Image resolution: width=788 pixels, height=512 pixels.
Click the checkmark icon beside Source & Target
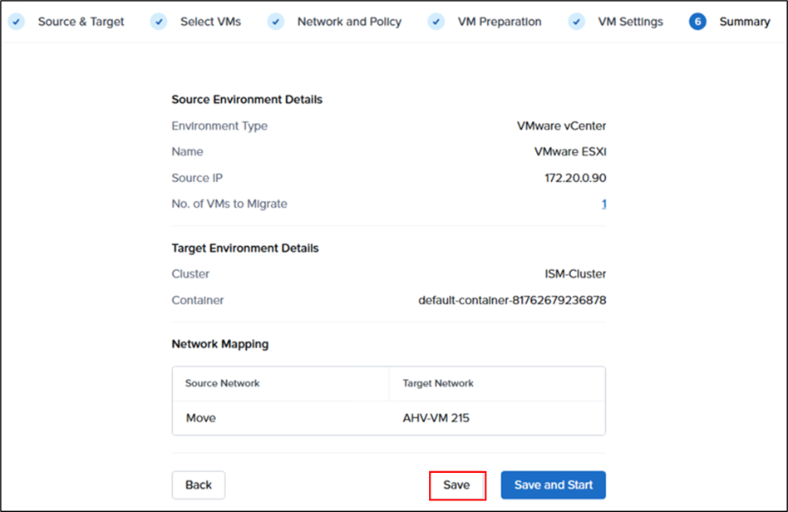point(16,22)
